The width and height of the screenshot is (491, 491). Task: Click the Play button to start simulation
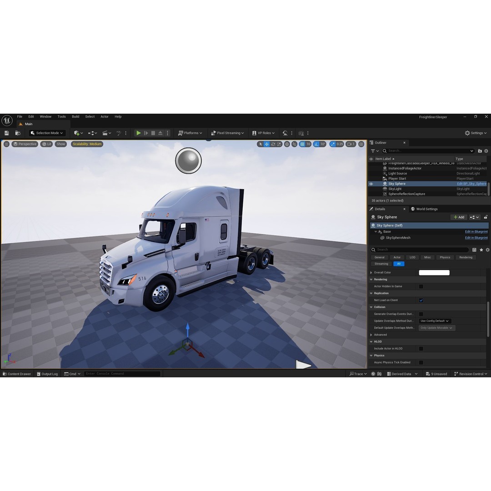pyautogui.click(x=139, y=133)
